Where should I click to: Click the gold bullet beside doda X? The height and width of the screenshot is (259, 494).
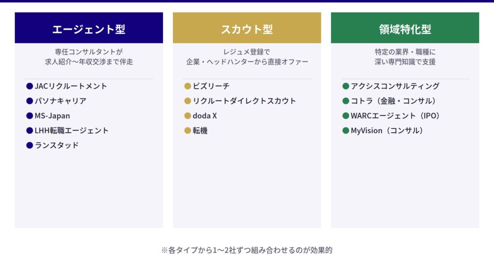tap(188, 116)
